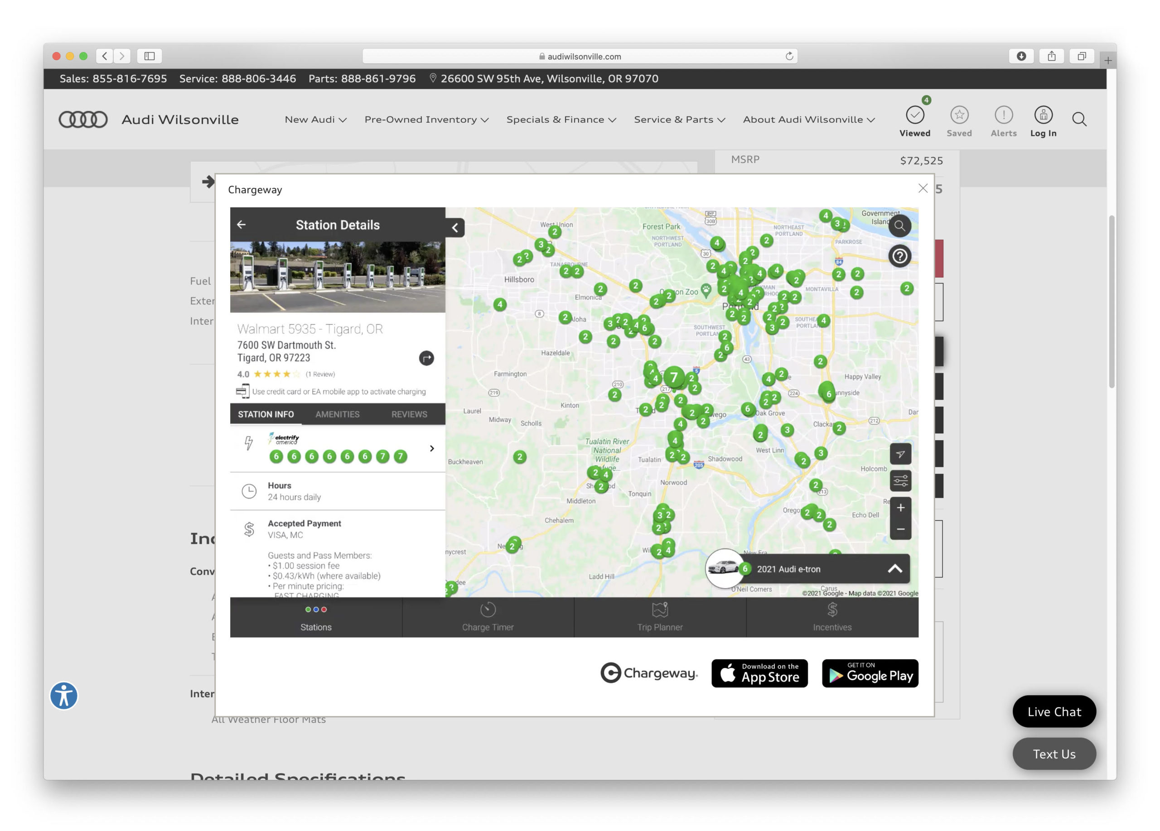Click the Get it on Google Play badge

(870, 673)
